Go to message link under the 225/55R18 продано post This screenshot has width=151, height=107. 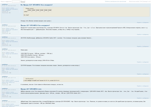[x=143, y=74]
